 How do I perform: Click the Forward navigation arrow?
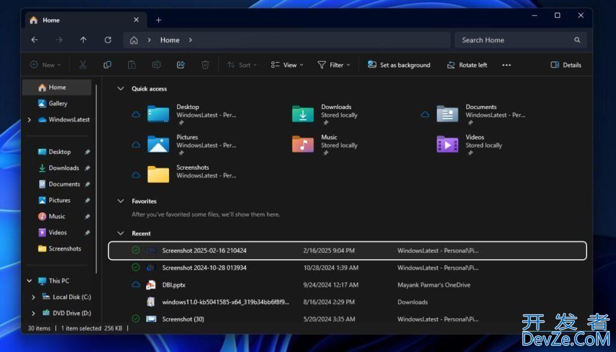click(x=59, y=40)
